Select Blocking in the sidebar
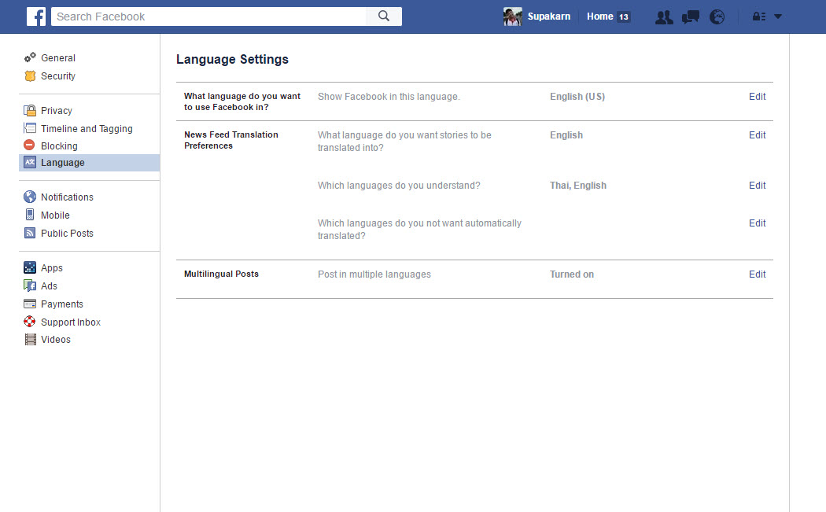The height and width of the screenshot is (512, 826). (59, 146)
